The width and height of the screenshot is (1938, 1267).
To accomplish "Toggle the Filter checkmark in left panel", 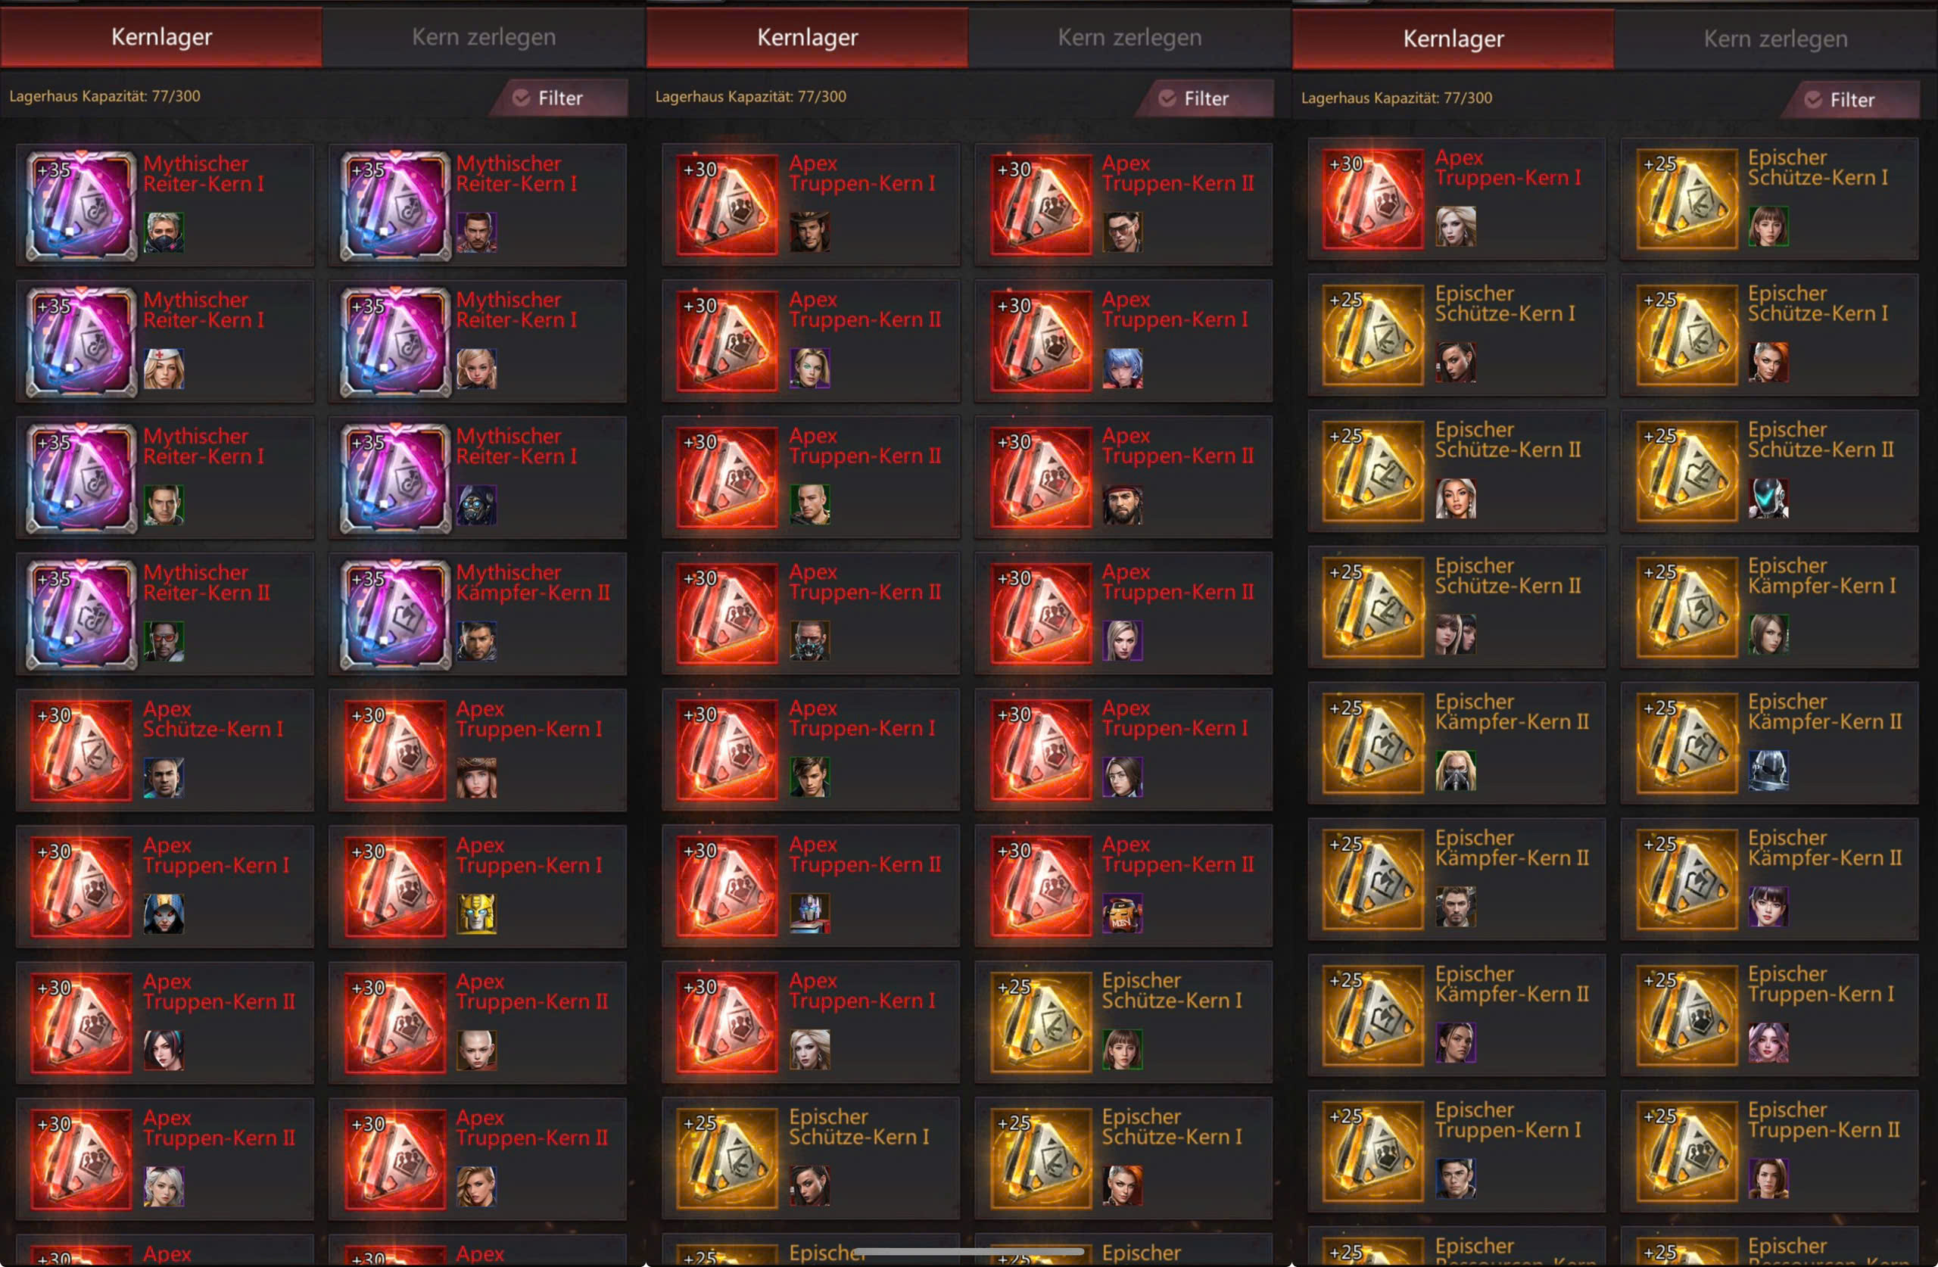I will click(x=521, y=98).
